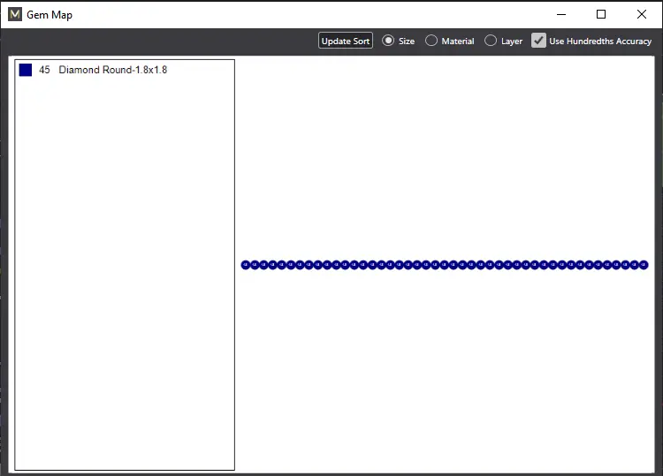Click the Gem Map window title text
663x476 pixels.
pos(50,15)
